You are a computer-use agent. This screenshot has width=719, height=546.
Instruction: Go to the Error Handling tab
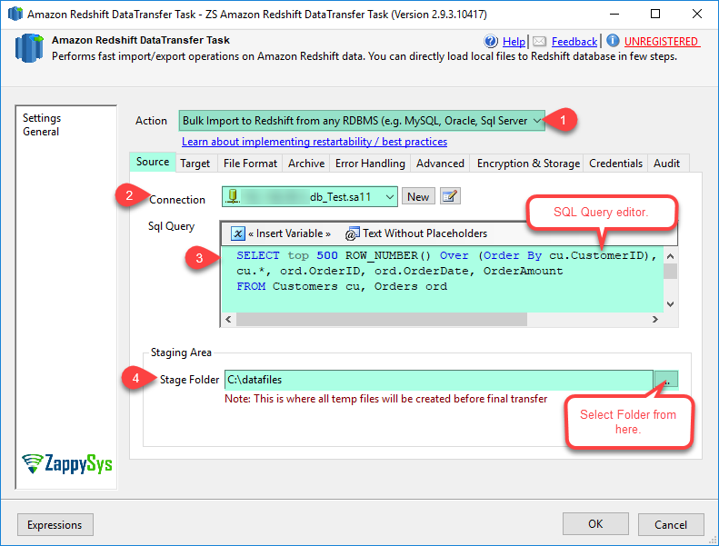click(x=370, y=164)
